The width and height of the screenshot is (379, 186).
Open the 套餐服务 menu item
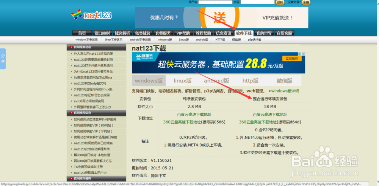pyautogui.click(x=163, y=33)
